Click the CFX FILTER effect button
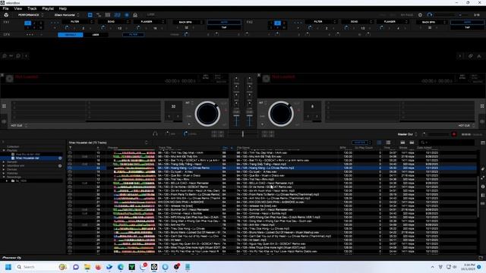 pyautogui.click(x=134, y=35)
